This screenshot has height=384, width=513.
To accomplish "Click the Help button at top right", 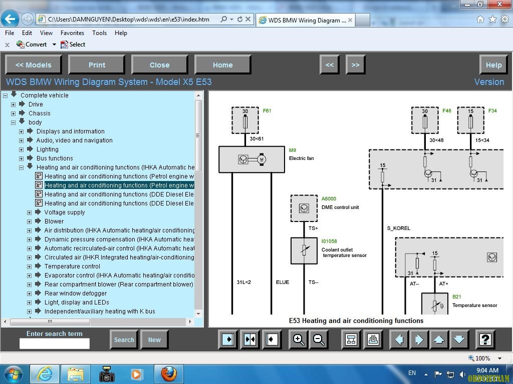I will tap(493, 64).
